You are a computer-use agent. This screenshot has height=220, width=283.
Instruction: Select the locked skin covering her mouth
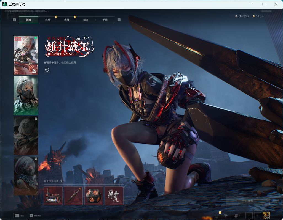pos(26,136)
